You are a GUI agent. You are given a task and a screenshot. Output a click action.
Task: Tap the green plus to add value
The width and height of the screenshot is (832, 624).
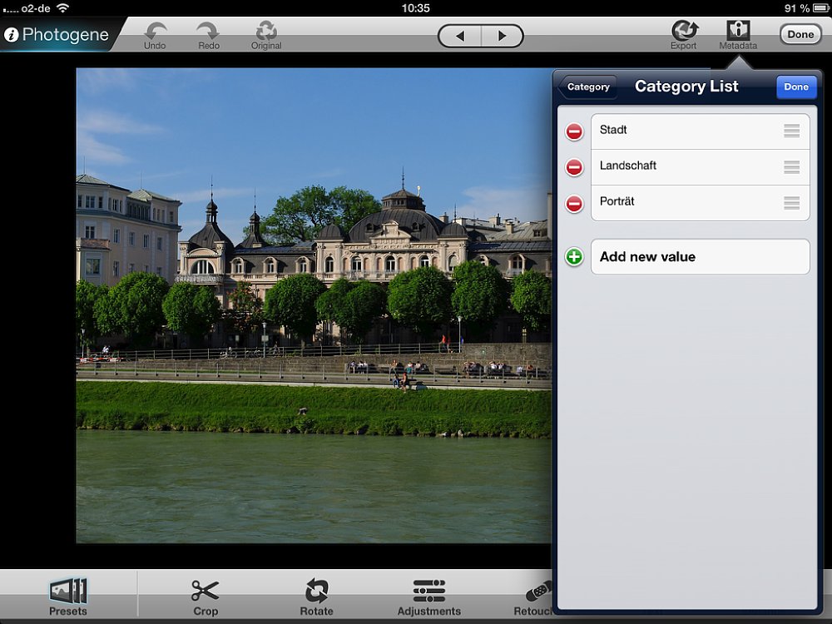(574, 257)
